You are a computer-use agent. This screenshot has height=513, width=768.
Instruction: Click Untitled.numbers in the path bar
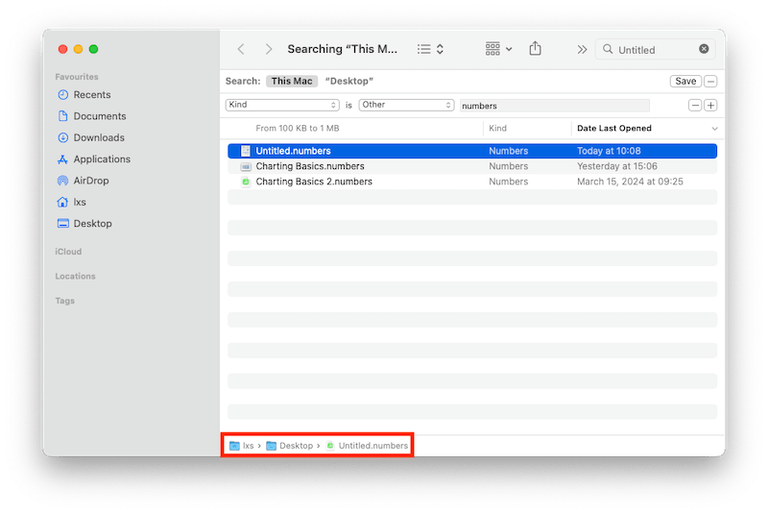coord(367,446)
